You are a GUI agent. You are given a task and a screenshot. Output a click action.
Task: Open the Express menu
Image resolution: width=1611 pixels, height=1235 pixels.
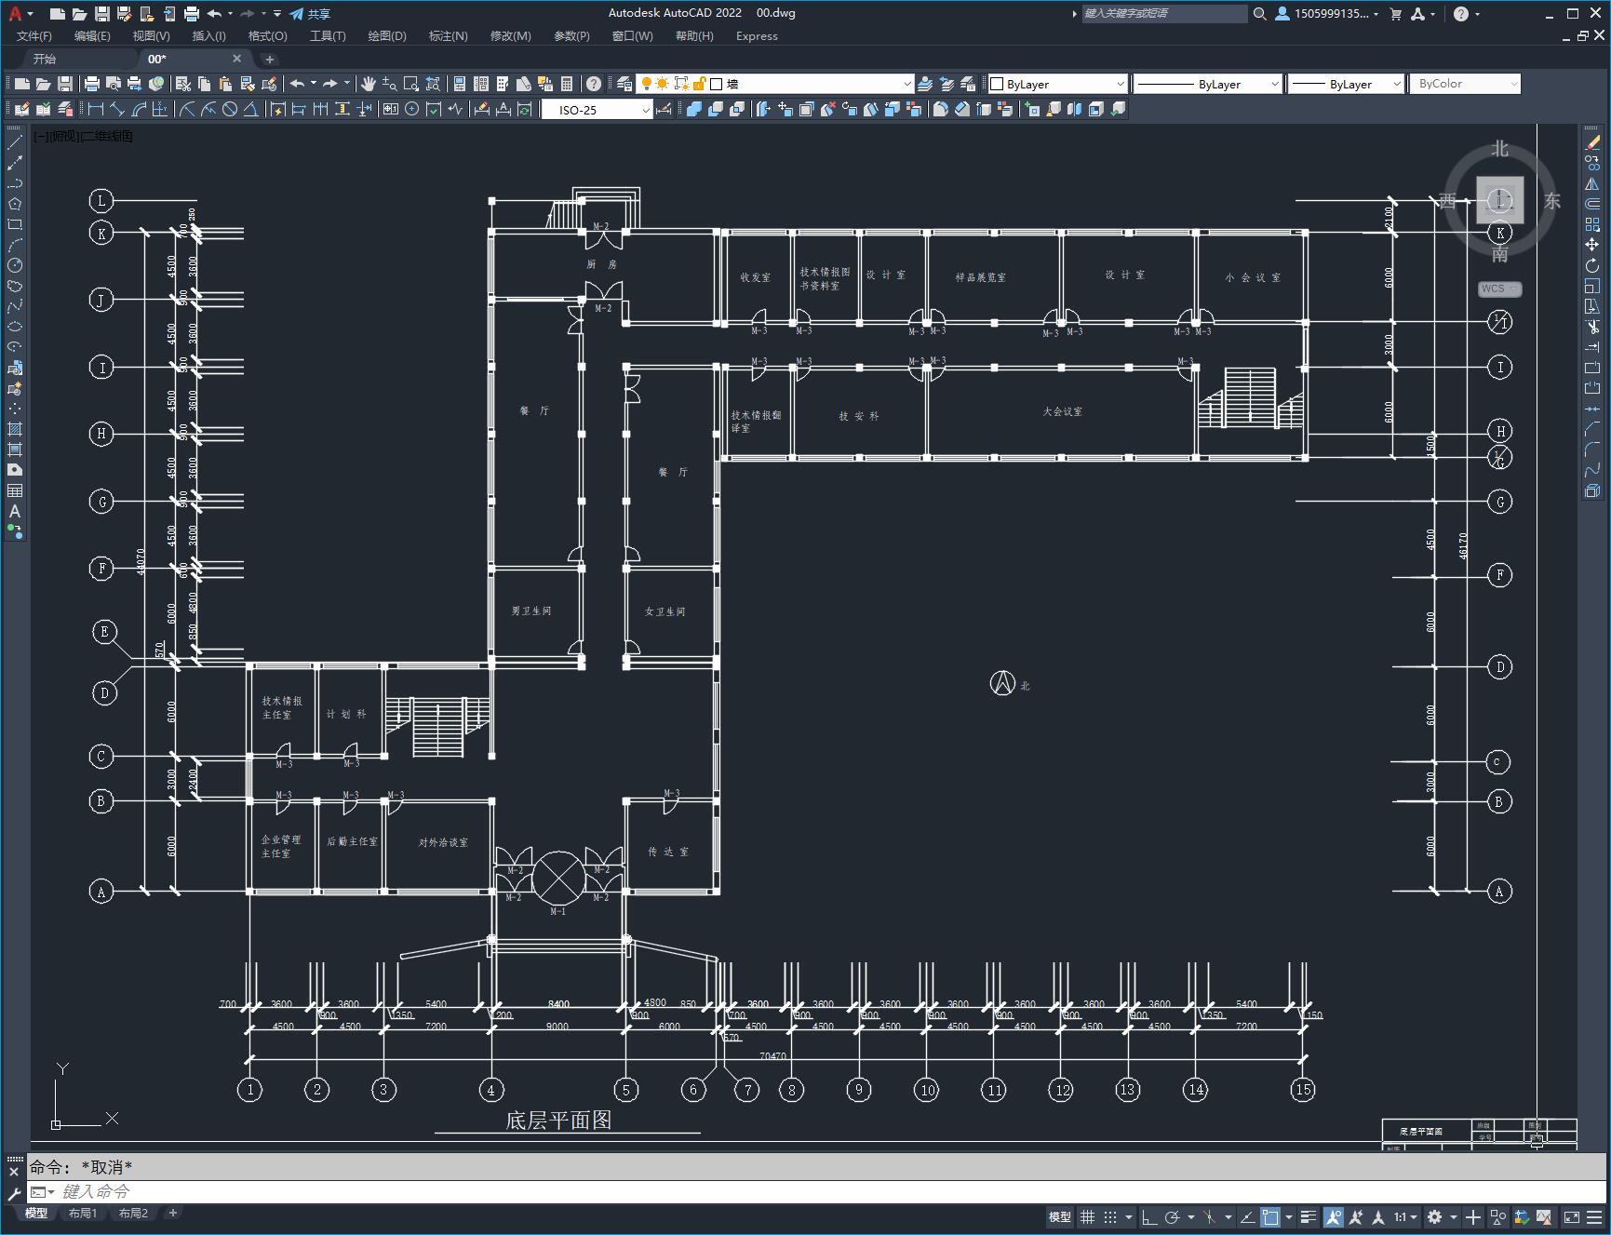coord(757,35)
